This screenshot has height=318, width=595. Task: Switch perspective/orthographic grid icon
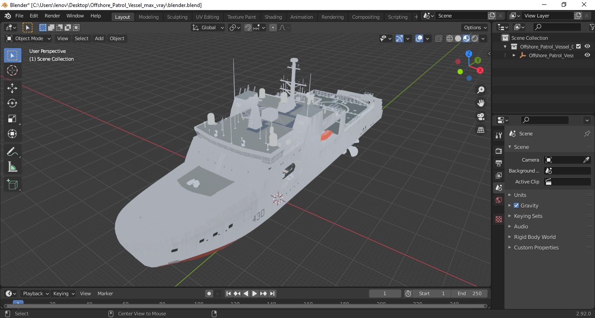click(481, 130)
